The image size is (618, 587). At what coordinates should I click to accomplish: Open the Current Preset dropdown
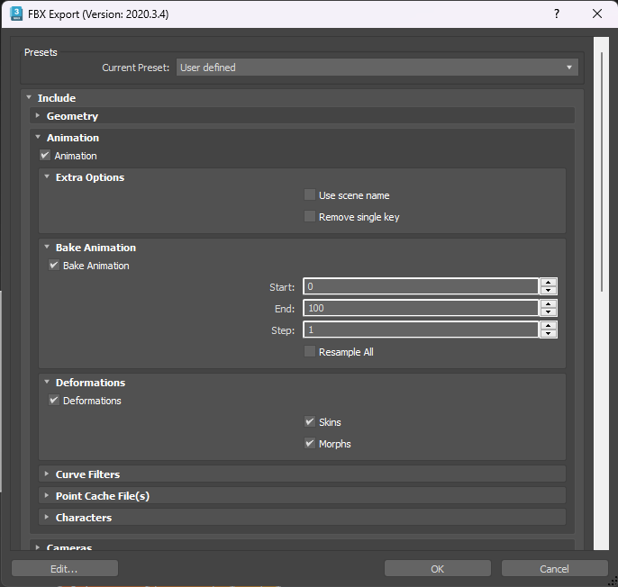pyautogui.click(x=377, y=68)
